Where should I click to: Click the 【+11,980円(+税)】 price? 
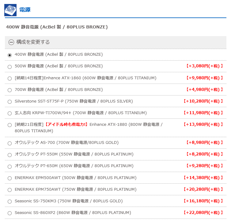coord(203,113)
